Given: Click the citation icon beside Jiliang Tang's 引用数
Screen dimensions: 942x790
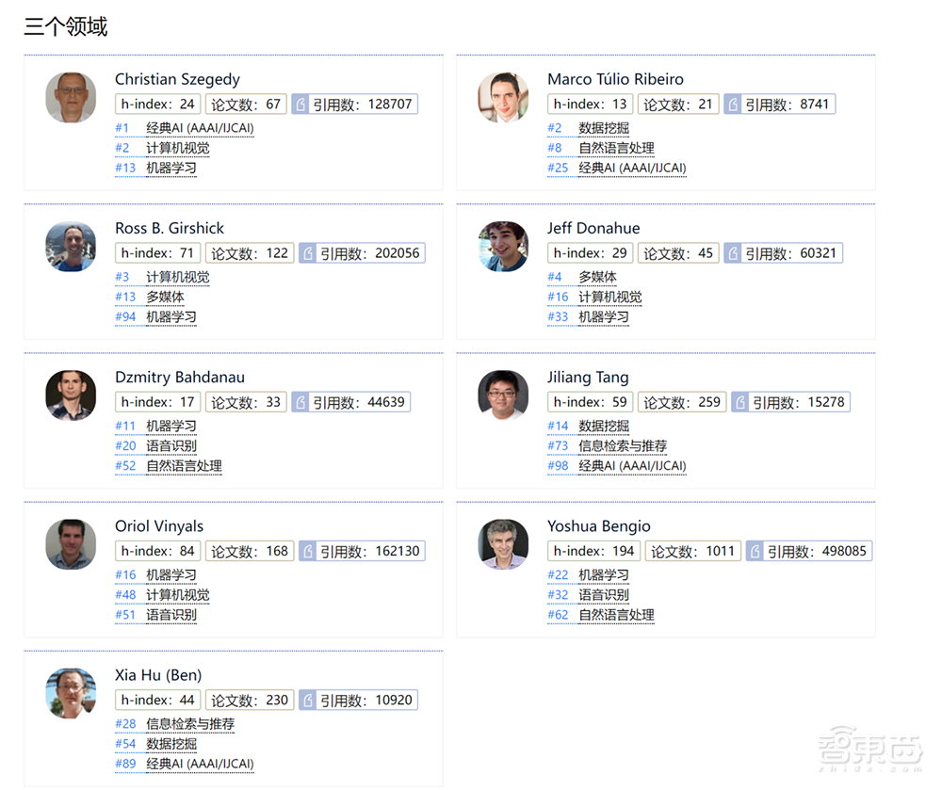Looking at the screenshot, I should point(739,401).
